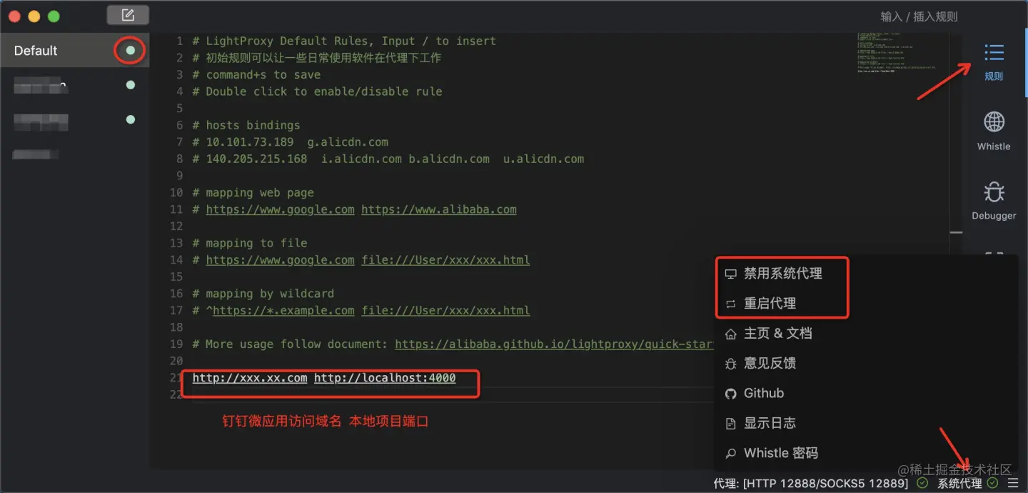Open the Debugger bug icon
This screenshot has width=1028, height=493.
click(994, 191)
